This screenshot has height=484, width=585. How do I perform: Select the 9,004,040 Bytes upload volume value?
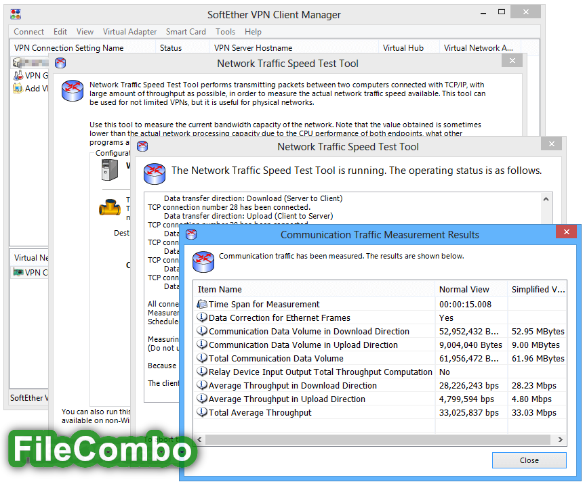click(x=470, y=345)
